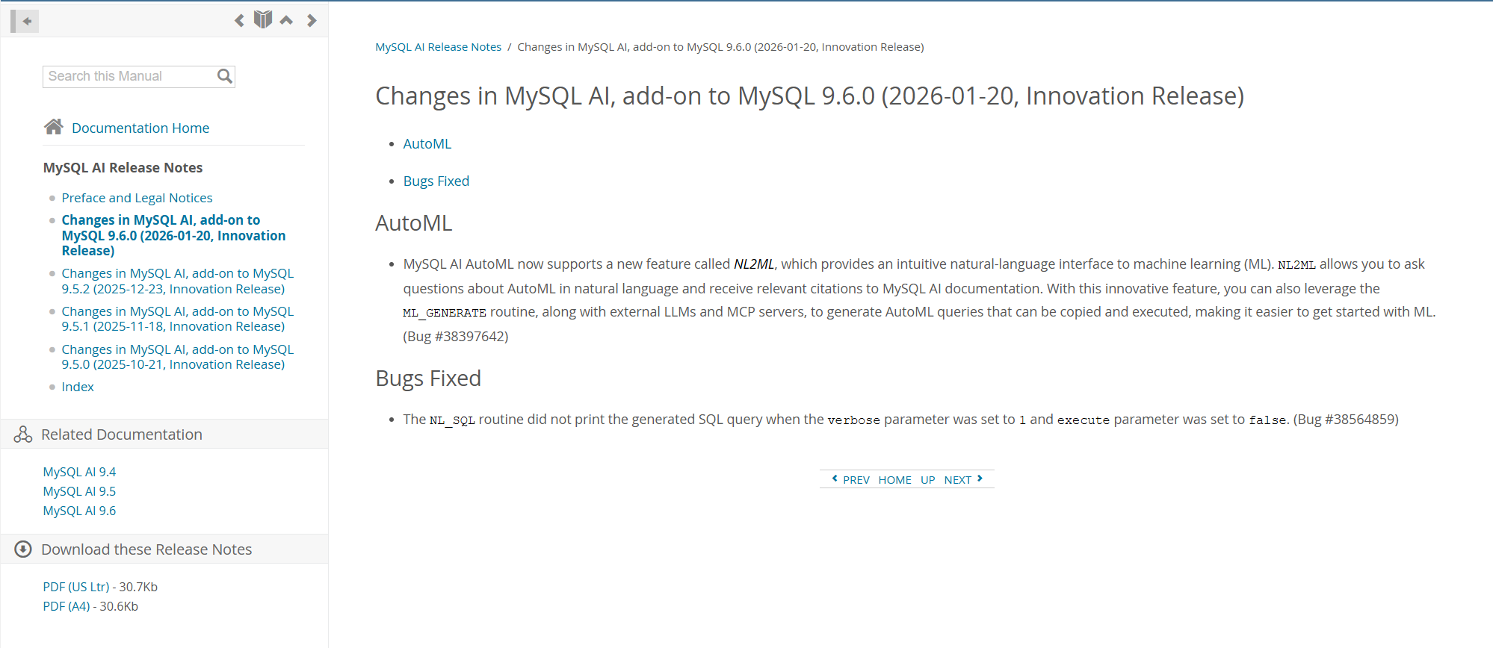Open MySQL AI Release Notes breadcrumb
The width and height of the screenshot is (1493, 648).
(438, 46)
